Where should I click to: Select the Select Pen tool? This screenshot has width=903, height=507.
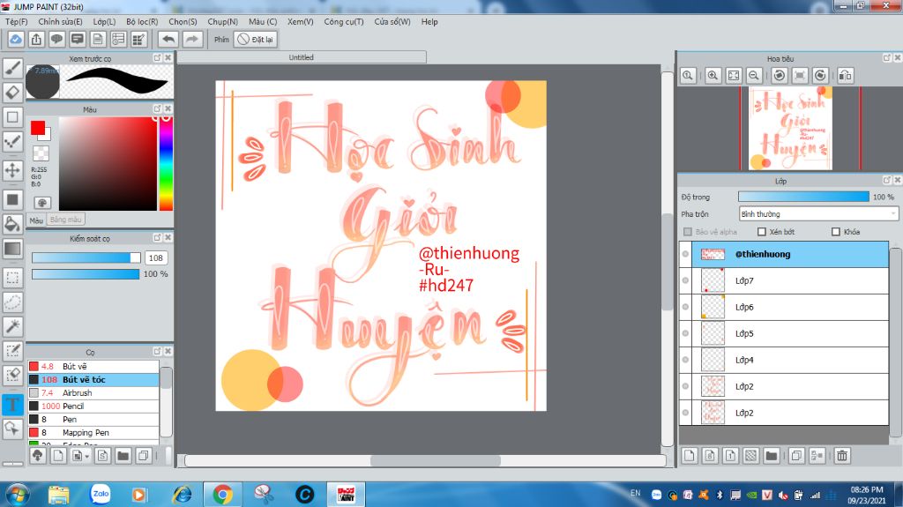pyautogui.click(x=12, y=351)
